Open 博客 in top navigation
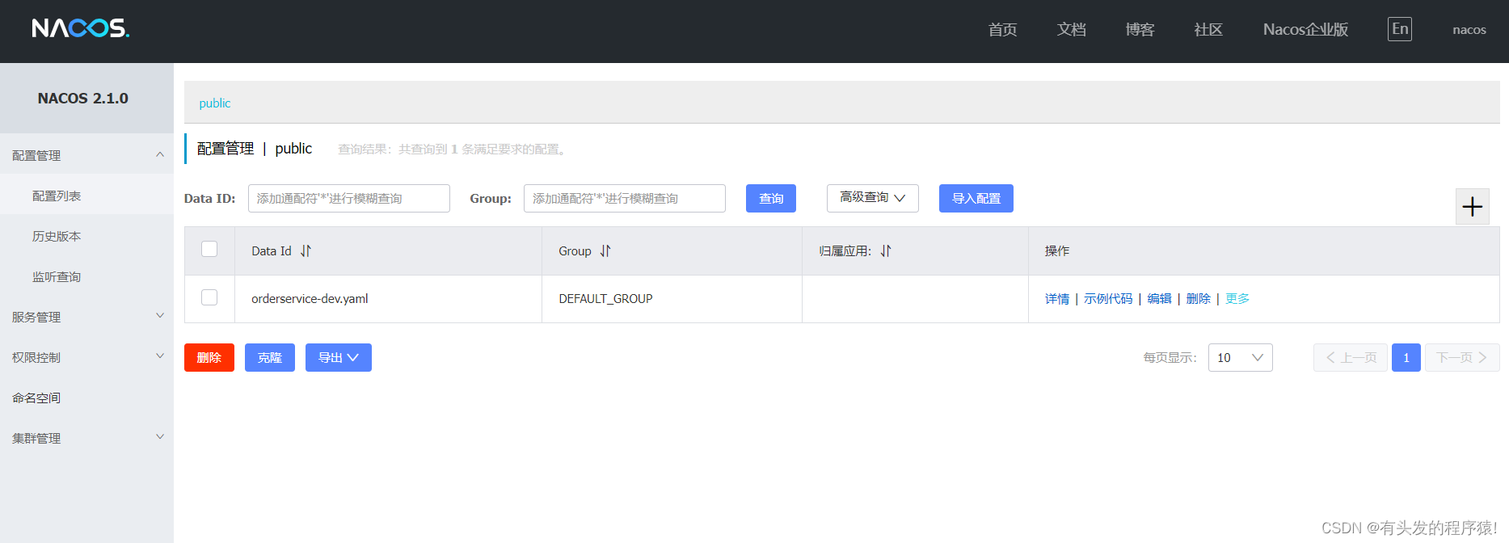Screen dimensions: 1509x543 (x=1140, y=30)
